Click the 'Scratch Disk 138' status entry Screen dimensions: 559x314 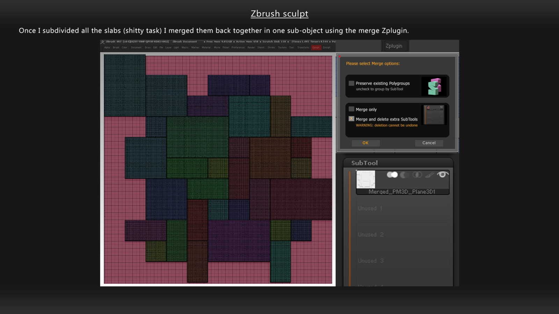tap(274, 42)
